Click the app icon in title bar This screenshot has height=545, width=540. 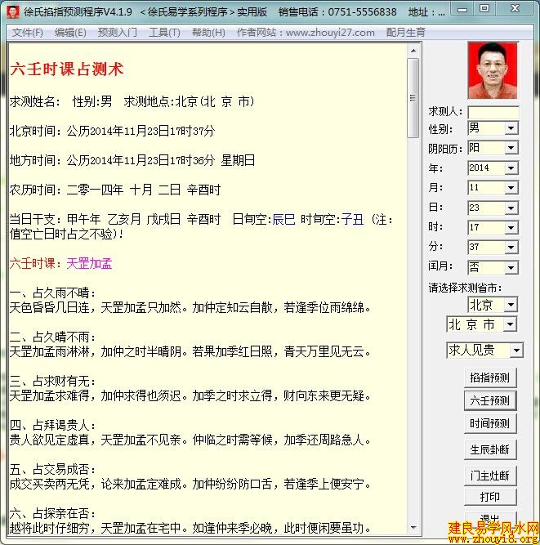(x=13, y=11)
